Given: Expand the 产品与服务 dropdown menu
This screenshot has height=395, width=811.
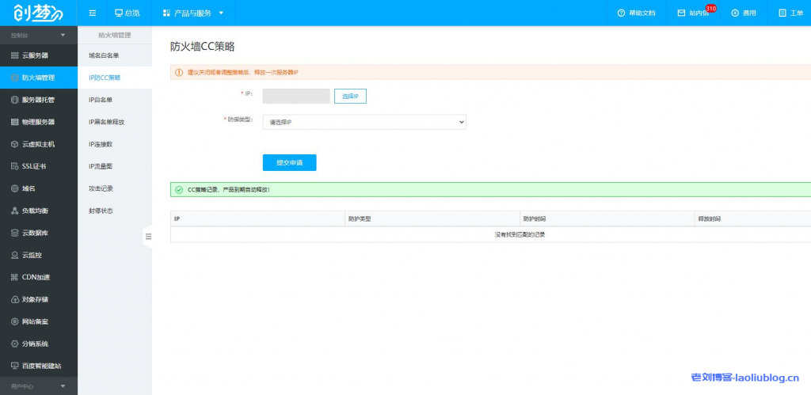Looking at the screenshot, I should [192, 13].
